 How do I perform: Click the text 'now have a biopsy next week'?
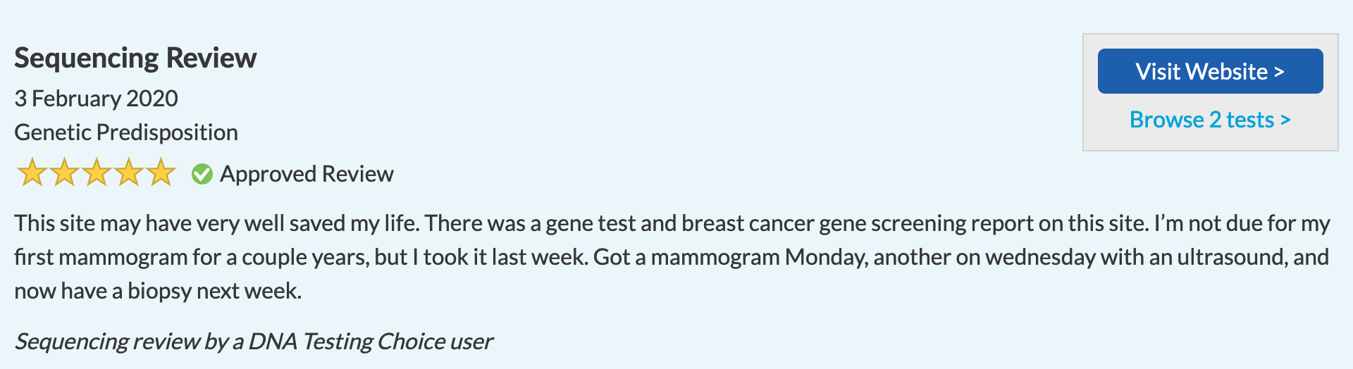pyautogui.click(x=156, y=291)
